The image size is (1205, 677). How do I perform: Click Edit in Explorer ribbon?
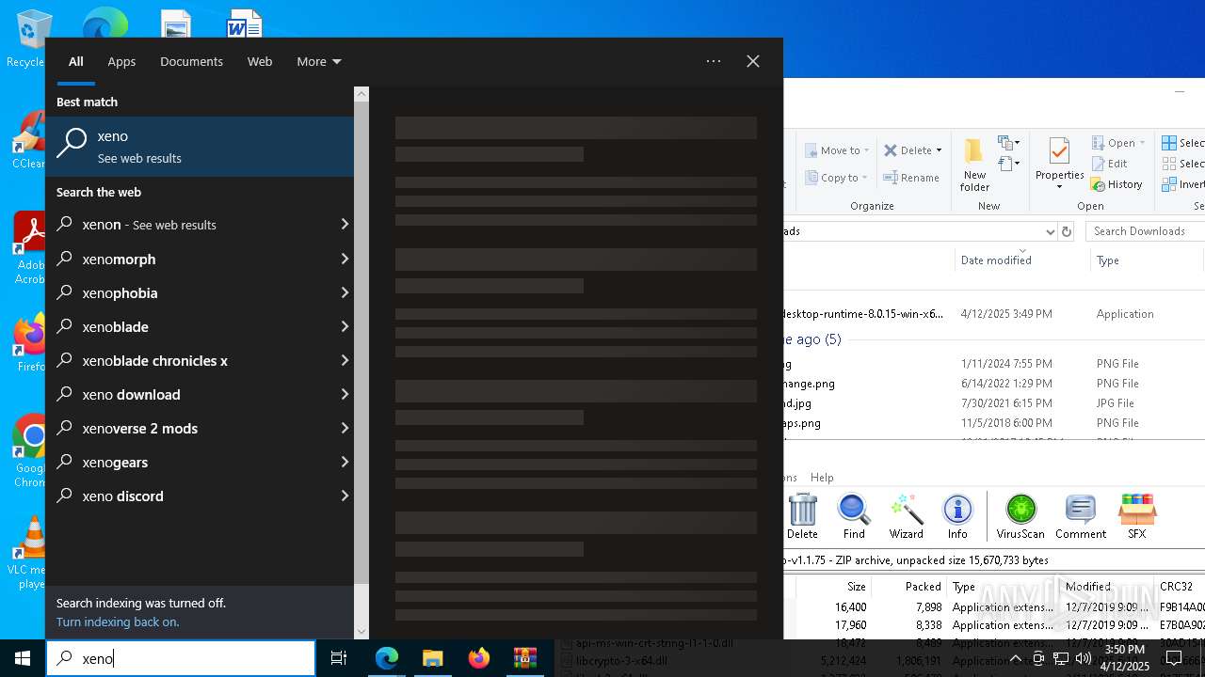point(1109,164)
